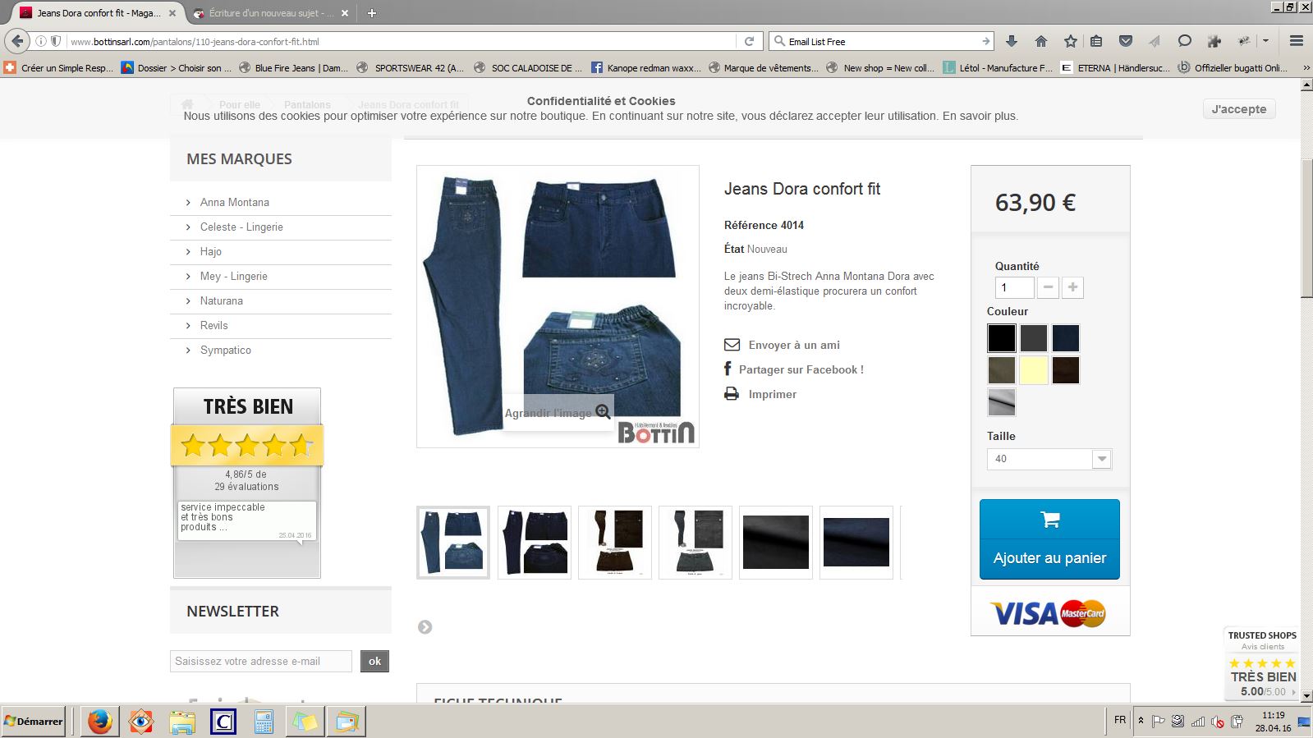This screenshot has height=738, width=1313.
Task: Focus newsletter e-mail address field
Action: pos(261,661)
